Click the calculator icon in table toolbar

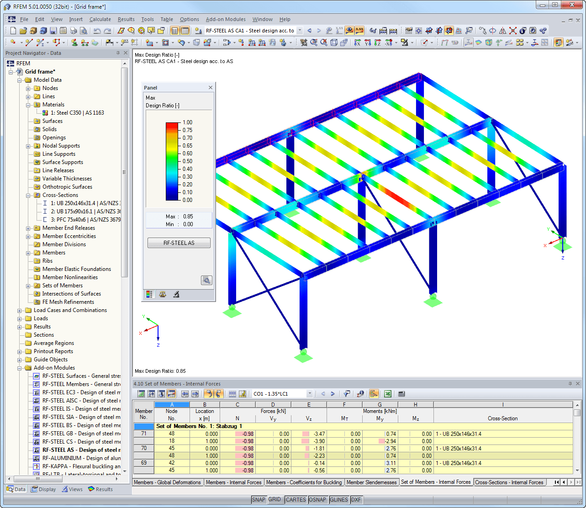tap(402, 394)
